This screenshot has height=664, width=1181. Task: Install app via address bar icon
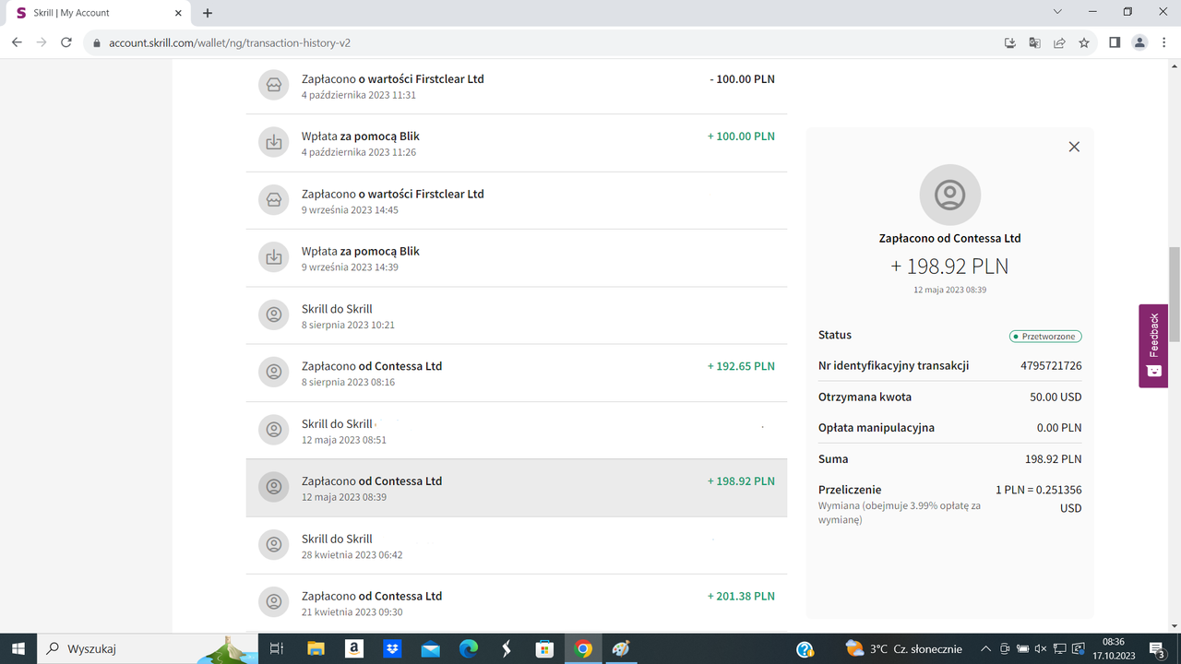(1009, 42)
